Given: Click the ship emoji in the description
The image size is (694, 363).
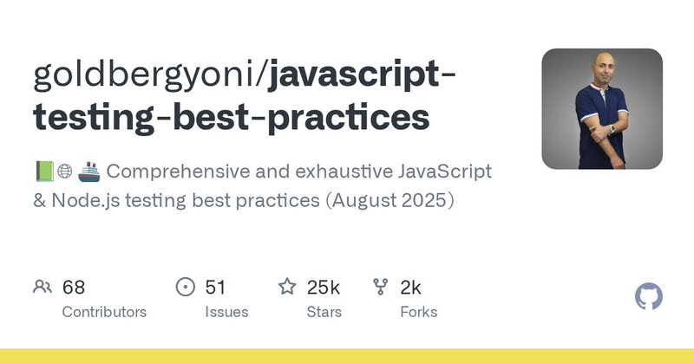Looking at the screenshot, I should 89,172.
